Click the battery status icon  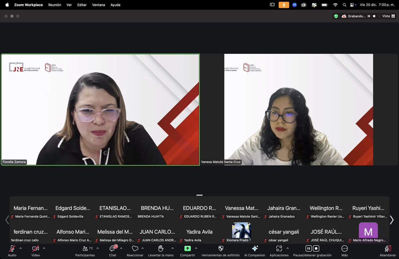(325, 5)
